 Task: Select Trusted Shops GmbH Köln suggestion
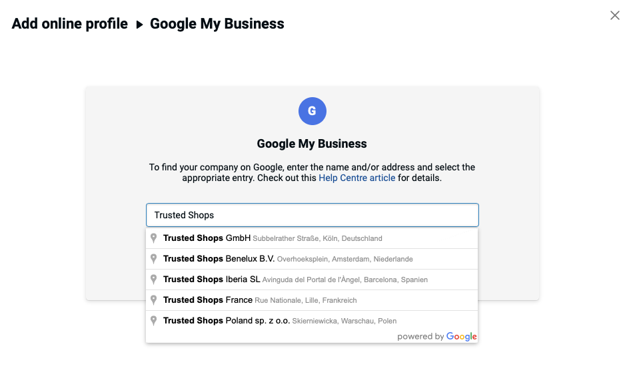(312, 238)
